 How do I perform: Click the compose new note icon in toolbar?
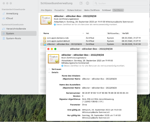(81, 3)
